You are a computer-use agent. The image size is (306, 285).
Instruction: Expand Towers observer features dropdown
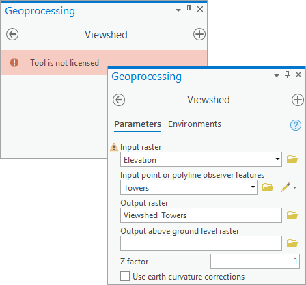tap(253, 187)
